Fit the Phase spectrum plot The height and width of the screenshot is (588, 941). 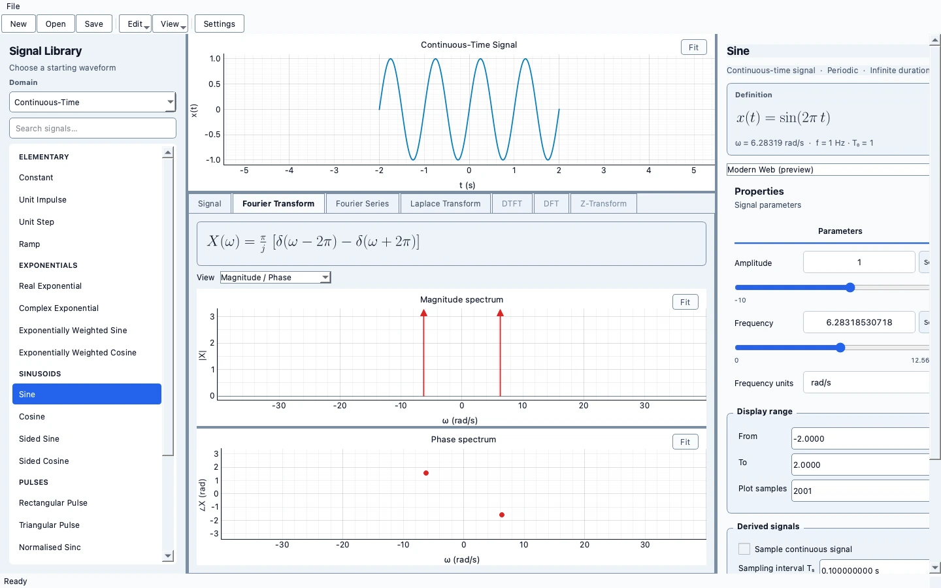point(685,442)
